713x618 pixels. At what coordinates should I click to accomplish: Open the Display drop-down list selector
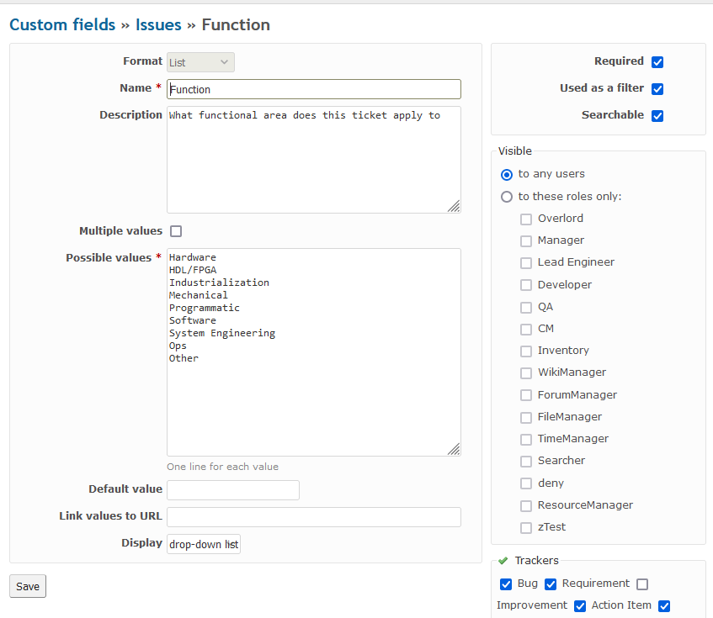(x=204, y=544)
